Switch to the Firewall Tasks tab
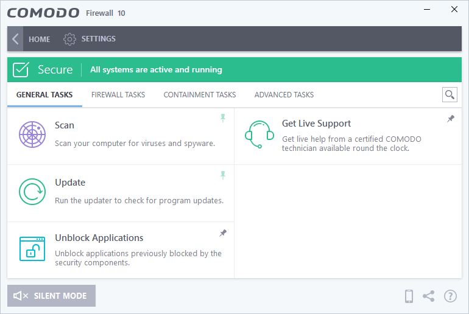The width and height of the screenshot is (469, 314). tap(118, 95)
